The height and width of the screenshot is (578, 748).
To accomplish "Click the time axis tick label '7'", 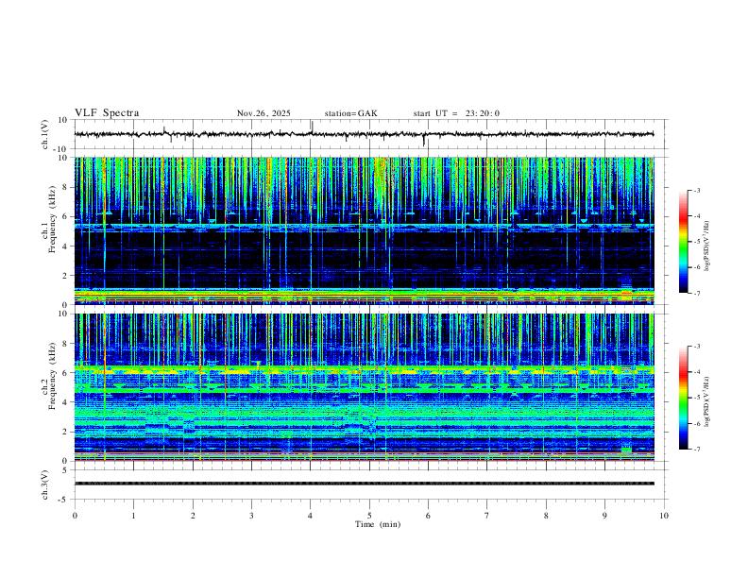I will click(487, 516).
